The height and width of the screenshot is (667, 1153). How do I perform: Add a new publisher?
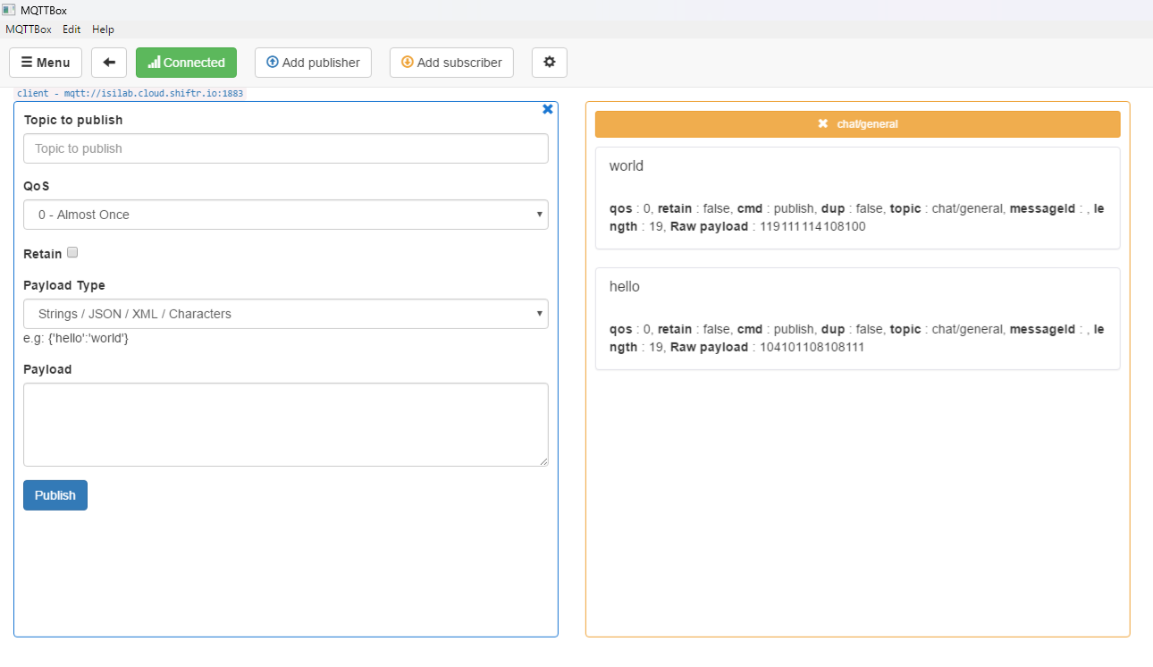click(313, 63)
